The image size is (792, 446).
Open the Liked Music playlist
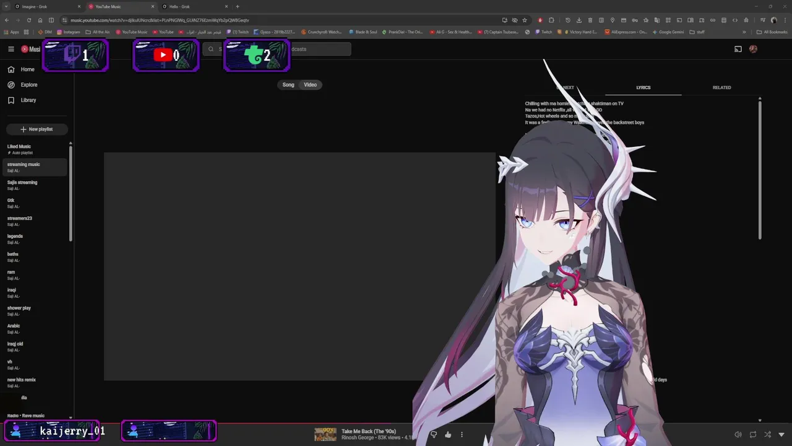pos(35,149)
